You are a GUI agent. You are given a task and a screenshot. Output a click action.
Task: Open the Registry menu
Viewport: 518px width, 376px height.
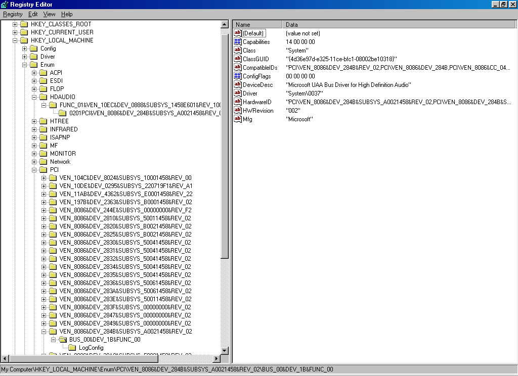point(13,14)
